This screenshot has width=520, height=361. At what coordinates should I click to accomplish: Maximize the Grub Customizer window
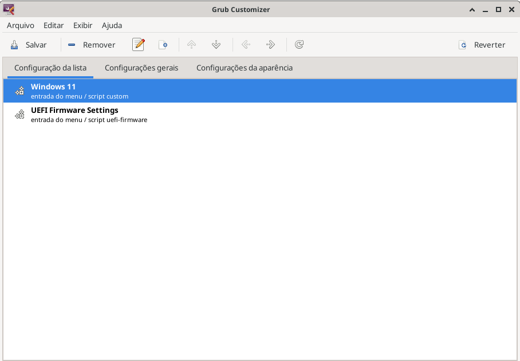[498, 10]
